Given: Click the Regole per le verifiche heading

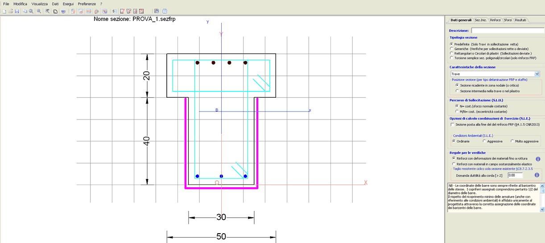Looking at the screenshot, I should pos(467,152).
